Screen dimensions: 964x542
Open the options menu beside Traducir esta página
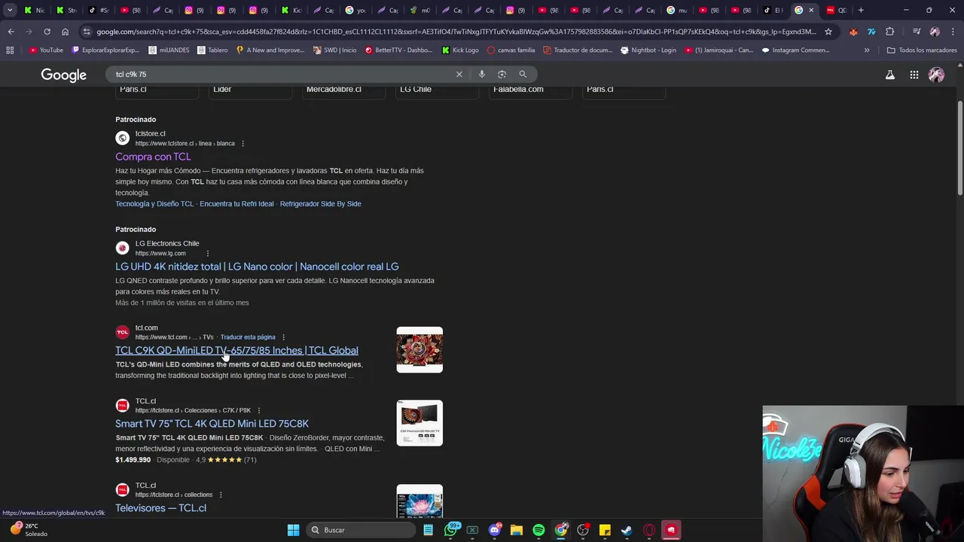point(283,336)
